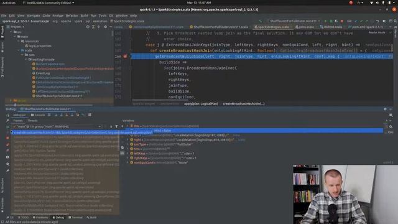Viewport: 398px width, 224px height.
Task: Open Terminal tool window button
Action: pos(75,218)
